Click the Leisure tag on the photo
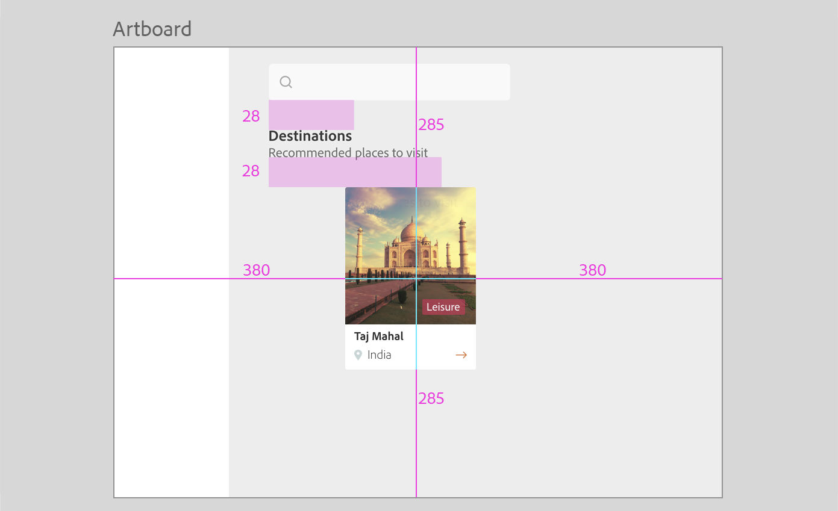 [x=443, y=307]
